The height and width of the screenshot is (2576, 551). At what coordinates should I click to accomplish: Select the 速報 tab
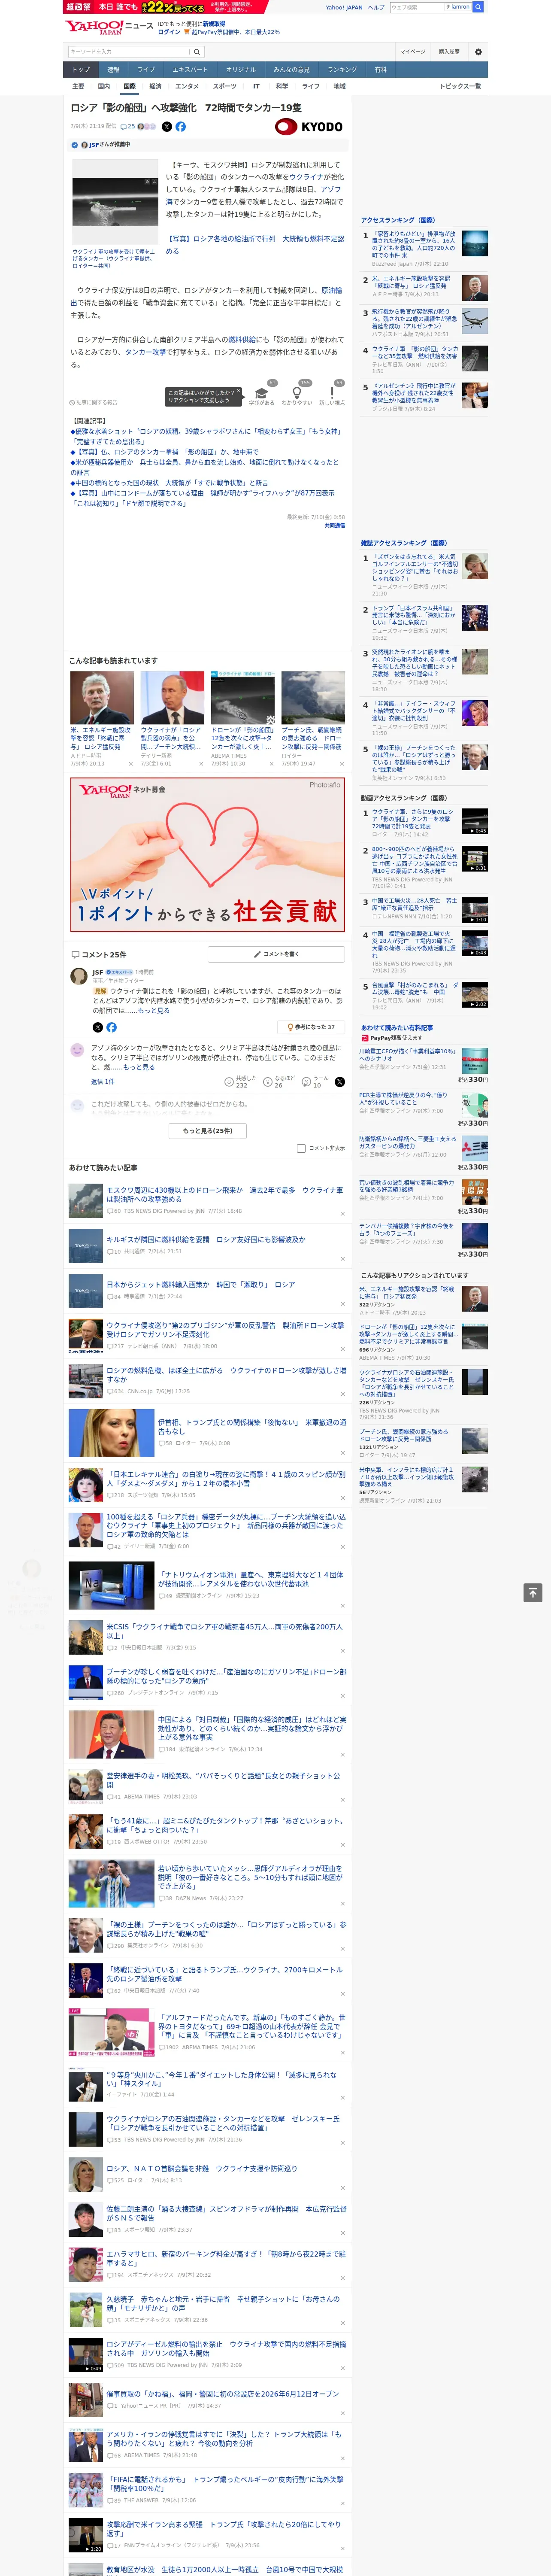[x=113, y=70]
